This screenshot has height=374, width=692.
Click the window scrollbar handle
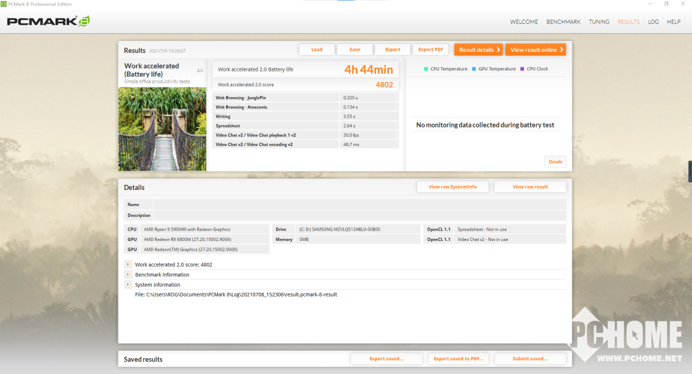690,172
